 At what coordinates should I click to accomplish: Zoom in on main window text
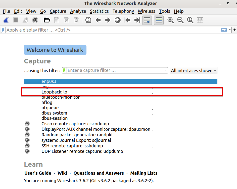170,20
